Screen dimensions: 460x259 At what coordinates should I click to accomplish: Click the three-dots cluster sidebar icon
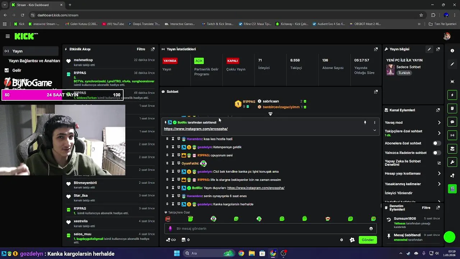(452, 176)
